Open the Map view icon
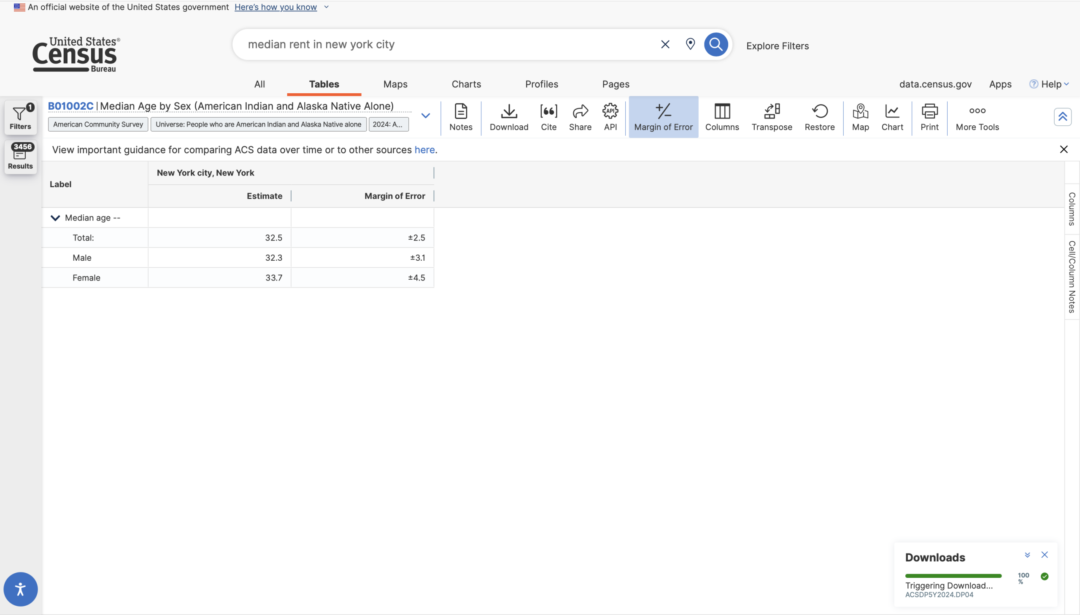1080x615 pixels. (860, 117)
